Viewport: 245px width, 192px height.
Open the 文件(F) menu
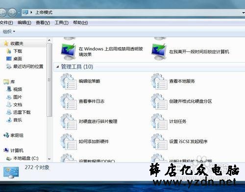click(6, 22)
